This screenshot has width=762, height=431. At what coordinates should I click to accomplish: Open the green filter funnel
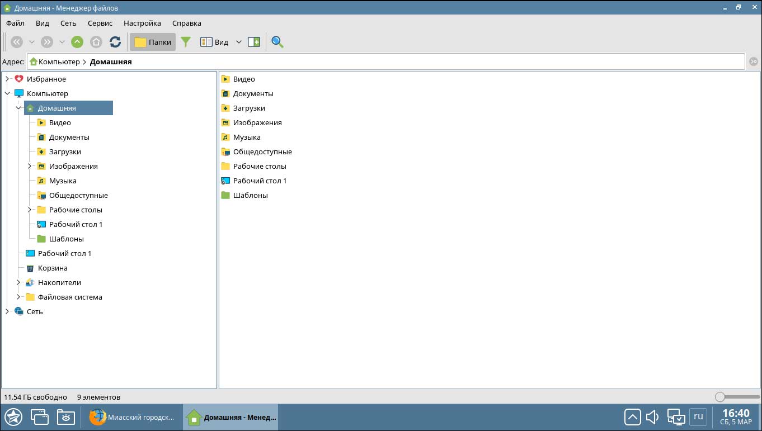click(x=186, y=42)
